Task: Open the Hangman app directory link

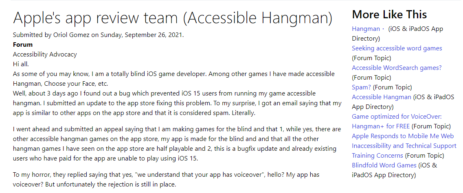Action: tap(365, 29)
